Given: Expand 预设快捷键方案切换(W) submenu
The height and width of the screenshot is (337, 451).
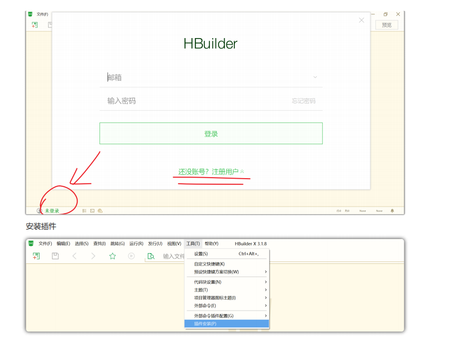Looking at the screenshot, I should [x=227, y=272].
